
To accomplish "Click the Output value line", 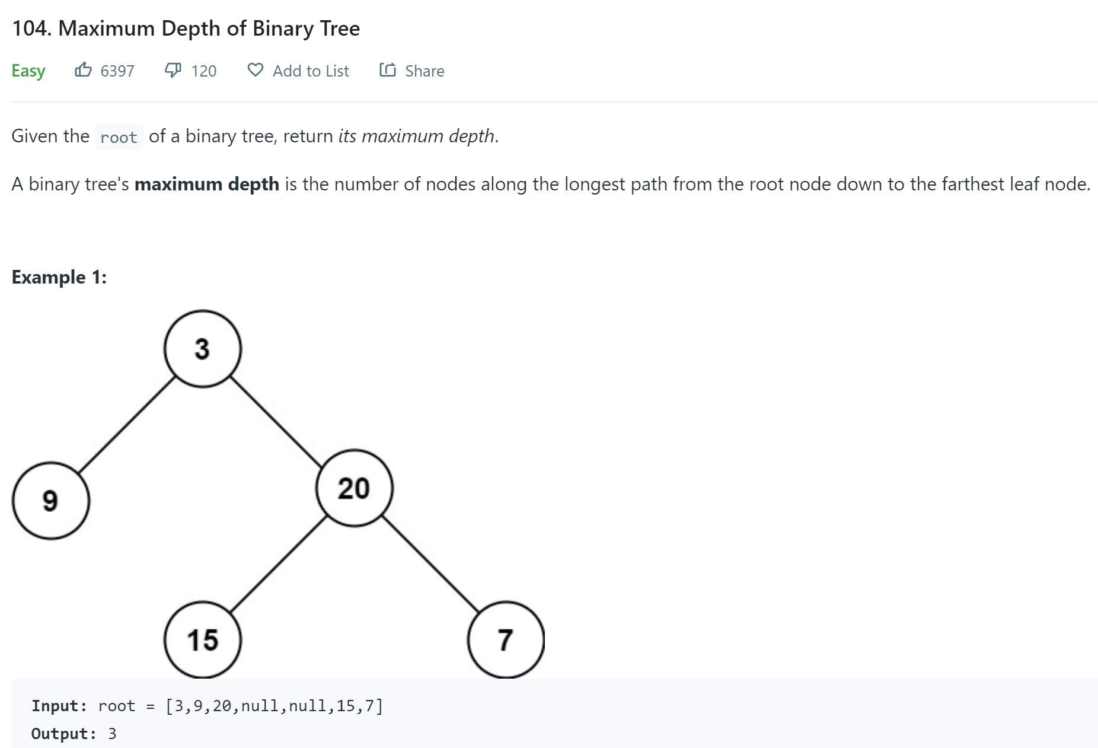I will [x=74, y=734].
